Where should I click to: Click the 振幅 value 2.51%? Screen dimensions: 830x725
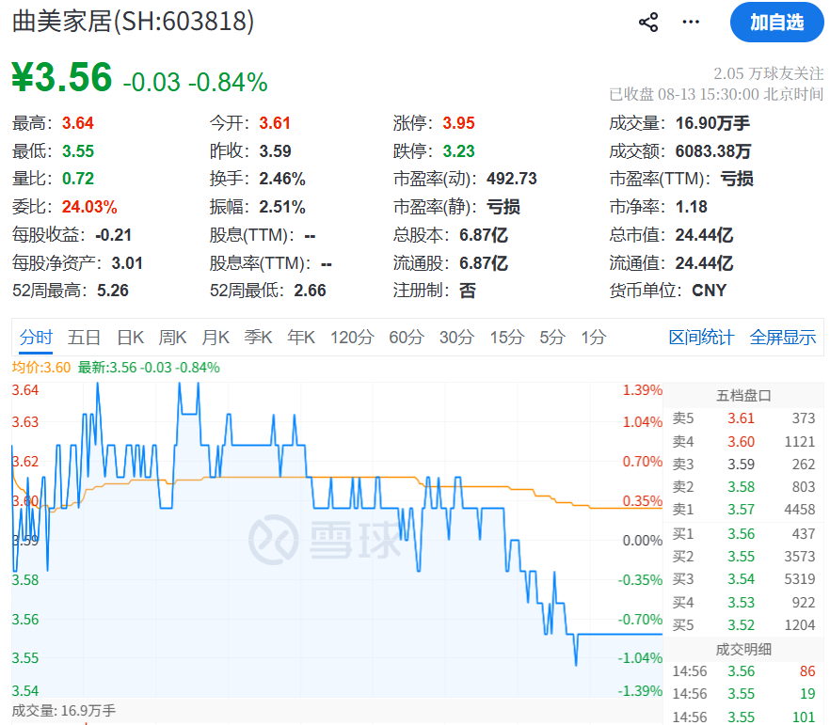point(282,207)
